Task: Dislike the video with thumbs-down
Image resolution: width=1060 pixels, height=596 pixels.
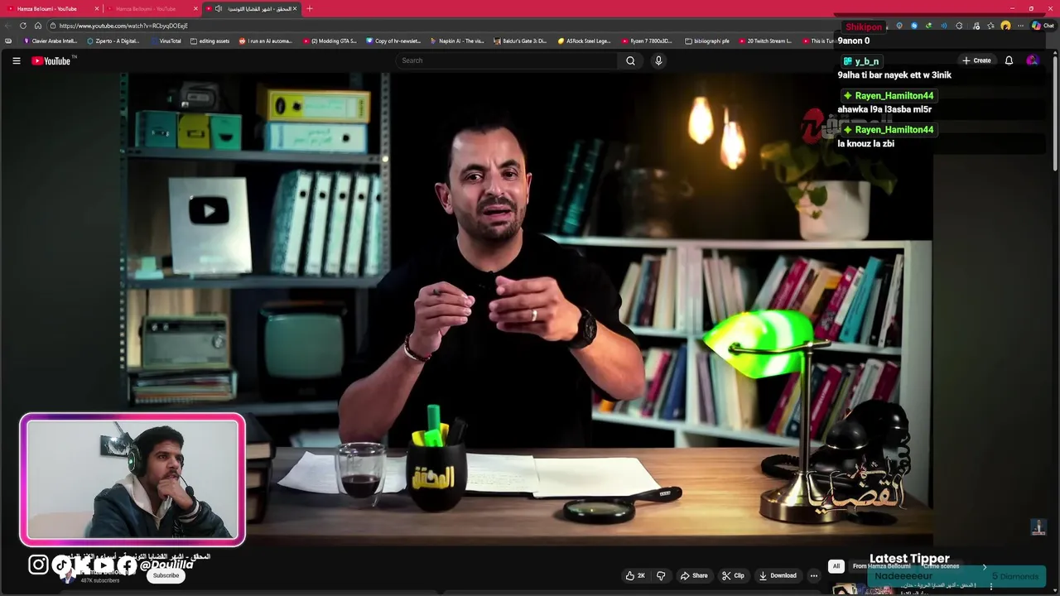Action: pyautogui.click(x=661, y=575)
